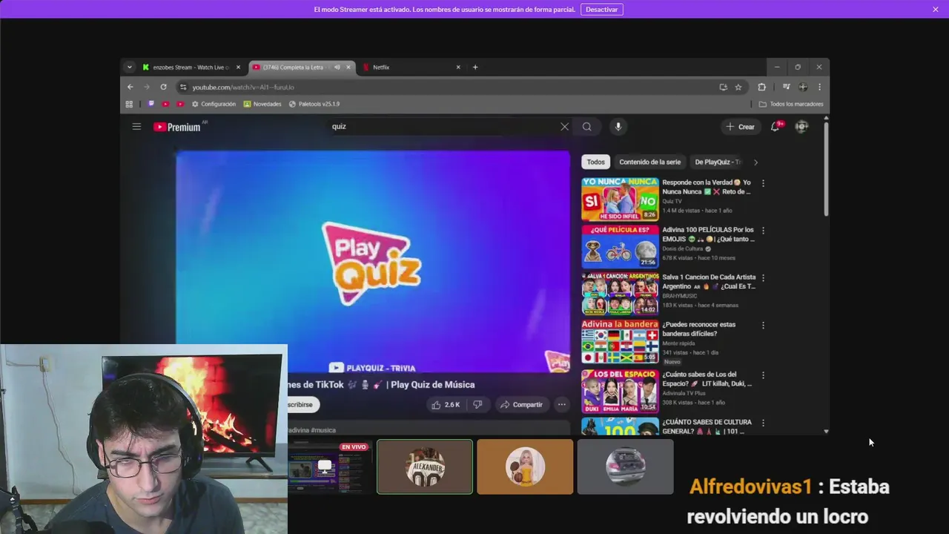Close the enzobes Stream tab
Image resolution: width=949 pixels, height=534 pixels.
tap(238, 67)
